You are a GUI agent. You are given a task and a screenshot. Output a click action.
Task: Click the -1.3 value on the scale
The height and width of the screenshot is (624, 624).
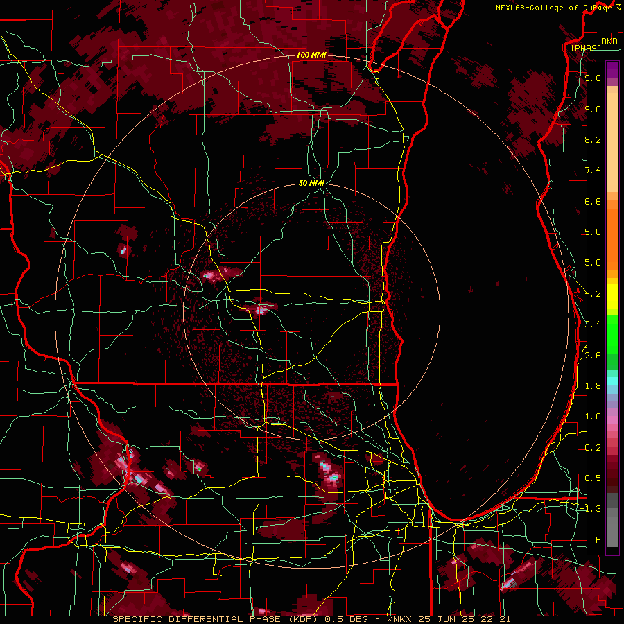click(x=590, y=509)
